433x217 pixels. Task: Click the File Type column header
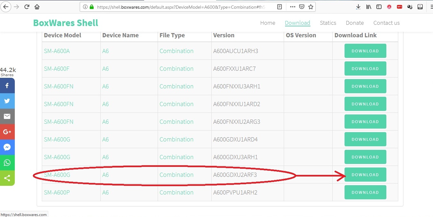pos(172,35)
